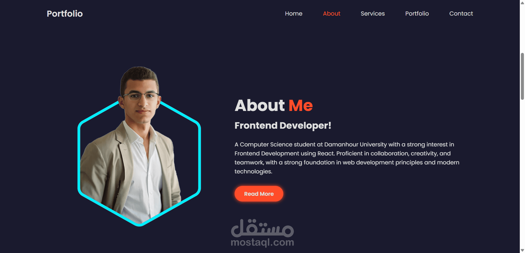Select the highlighted About nav link
Image resolution: width=525 pixels, height=253 pixels.
(x=331, y=14)
